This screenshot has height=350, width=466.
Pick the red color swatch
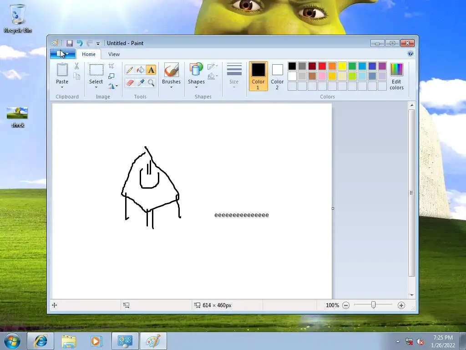[322, 66]
